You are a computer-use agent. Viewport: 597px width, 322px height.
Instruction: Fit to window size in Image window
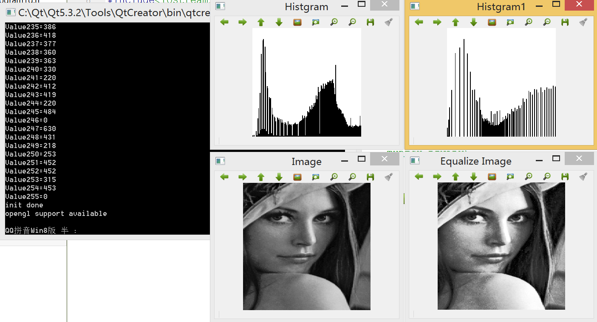[x=316, y=177]
